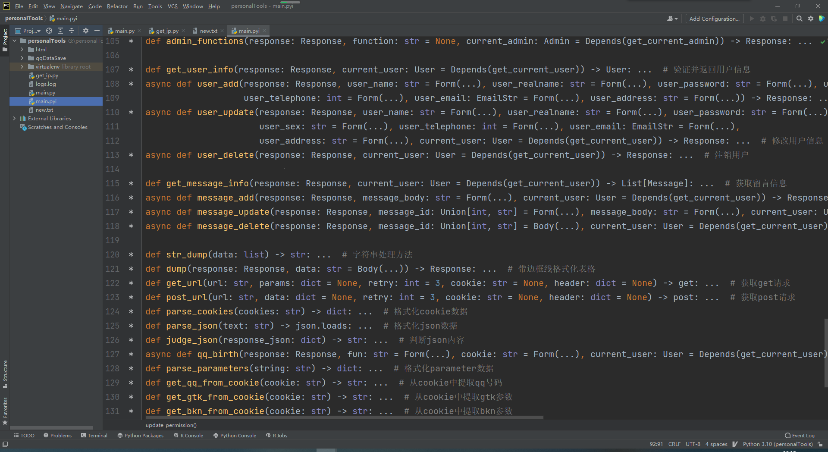Click the read-only lock status icon

tap(820, 444)
